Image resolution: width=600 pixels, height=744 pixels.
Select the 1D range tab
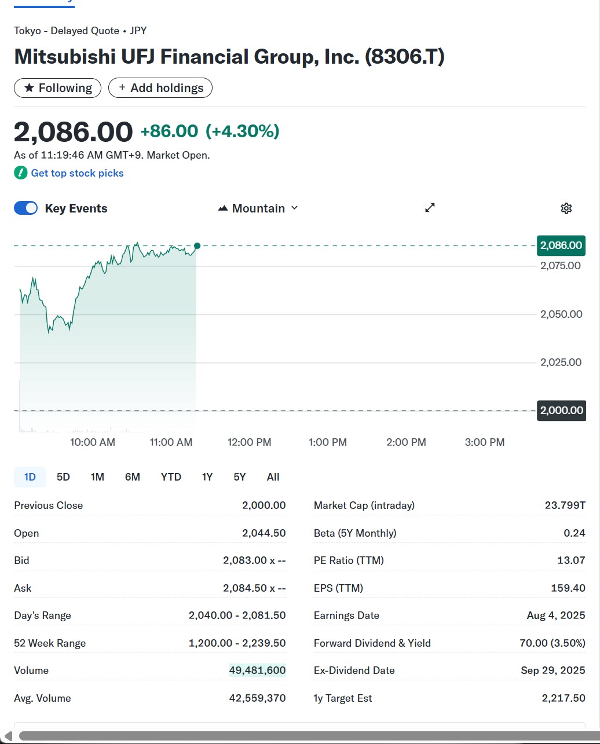(x=30, y=477)
